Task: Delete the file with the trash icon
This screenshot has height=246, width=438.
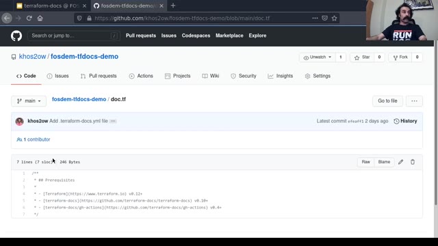Action: point(413,162)
